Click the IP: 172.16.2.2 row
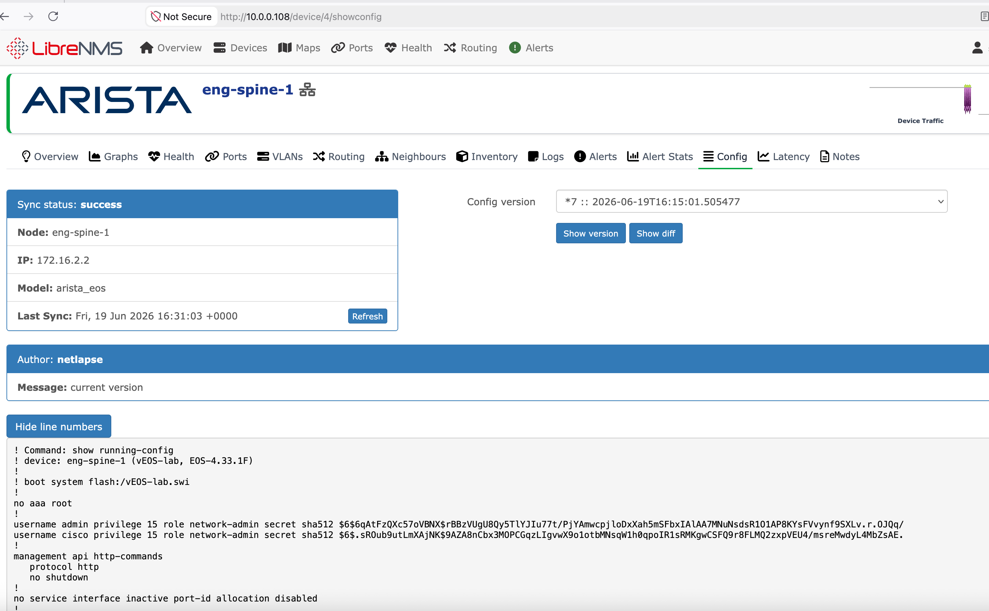The width and height of the screenshot is (989, 611). 202,260
